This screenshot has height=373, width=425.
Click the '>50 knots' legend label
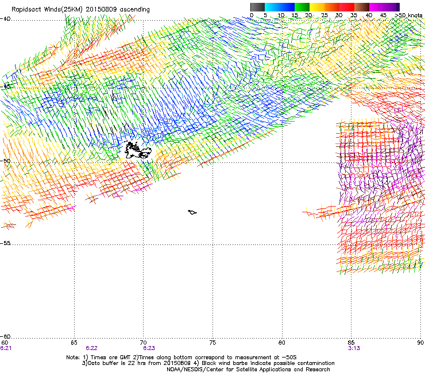(x=409, y=15)
